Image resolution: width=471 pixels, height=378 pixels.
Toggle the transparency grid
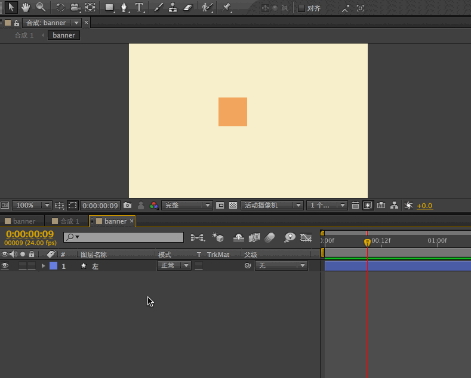233,206
